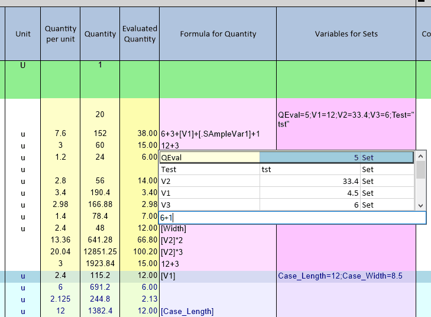Click the variable list scroll up arrow
431x317 pixels.
420,157
